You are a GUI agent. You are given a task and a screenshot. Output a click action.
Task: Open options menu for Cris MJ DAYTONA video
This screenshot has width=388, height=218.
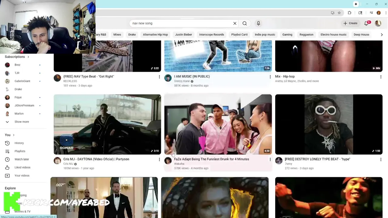click(x=159, y=160)
